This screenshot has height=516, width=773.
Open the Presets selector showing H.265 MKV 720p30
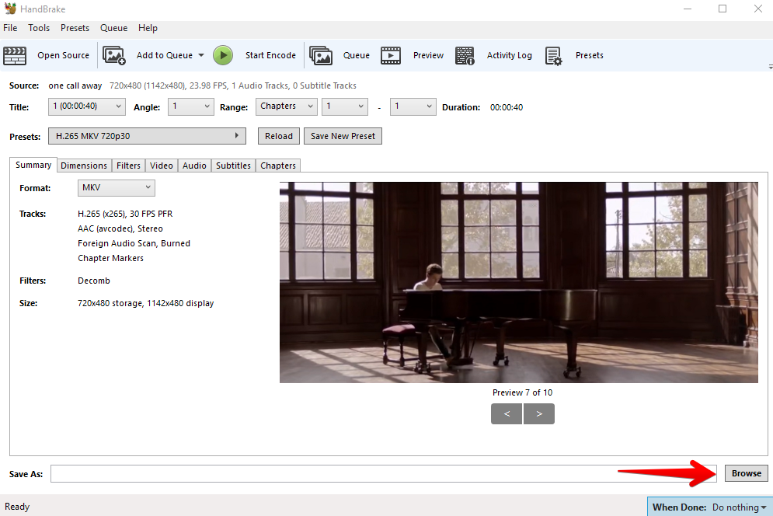[147, 136]
